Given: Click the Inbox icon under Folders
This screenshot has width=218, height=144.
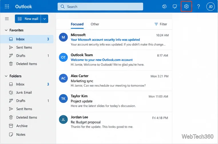Looking at the screenshot, I should [x=11, y=84].
